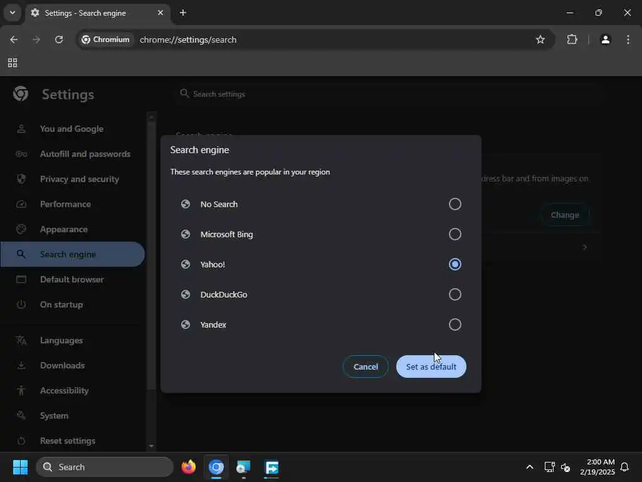The width and height of the screenshot is (642, 482).
Task: Open Privacy and security section
Action: (71, 179)
